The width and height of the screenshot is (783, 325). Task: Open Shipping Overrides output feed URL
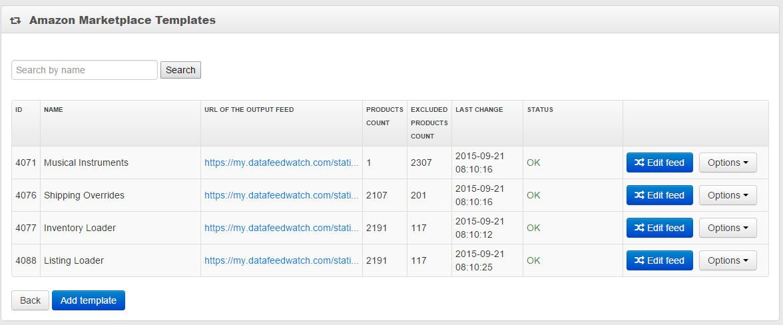282,195
